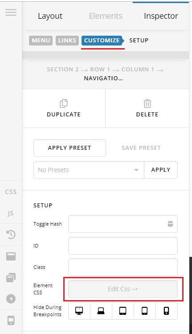Toggle hide on extra-large desktop breakpoint
Viewport: 192px width, 334px height.
79,311
